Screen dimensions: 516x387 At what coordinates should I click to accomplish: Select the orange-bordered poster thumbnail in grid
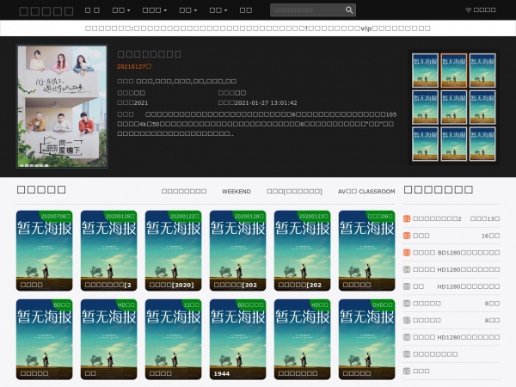pyautogui.click(x=454, y=71)
